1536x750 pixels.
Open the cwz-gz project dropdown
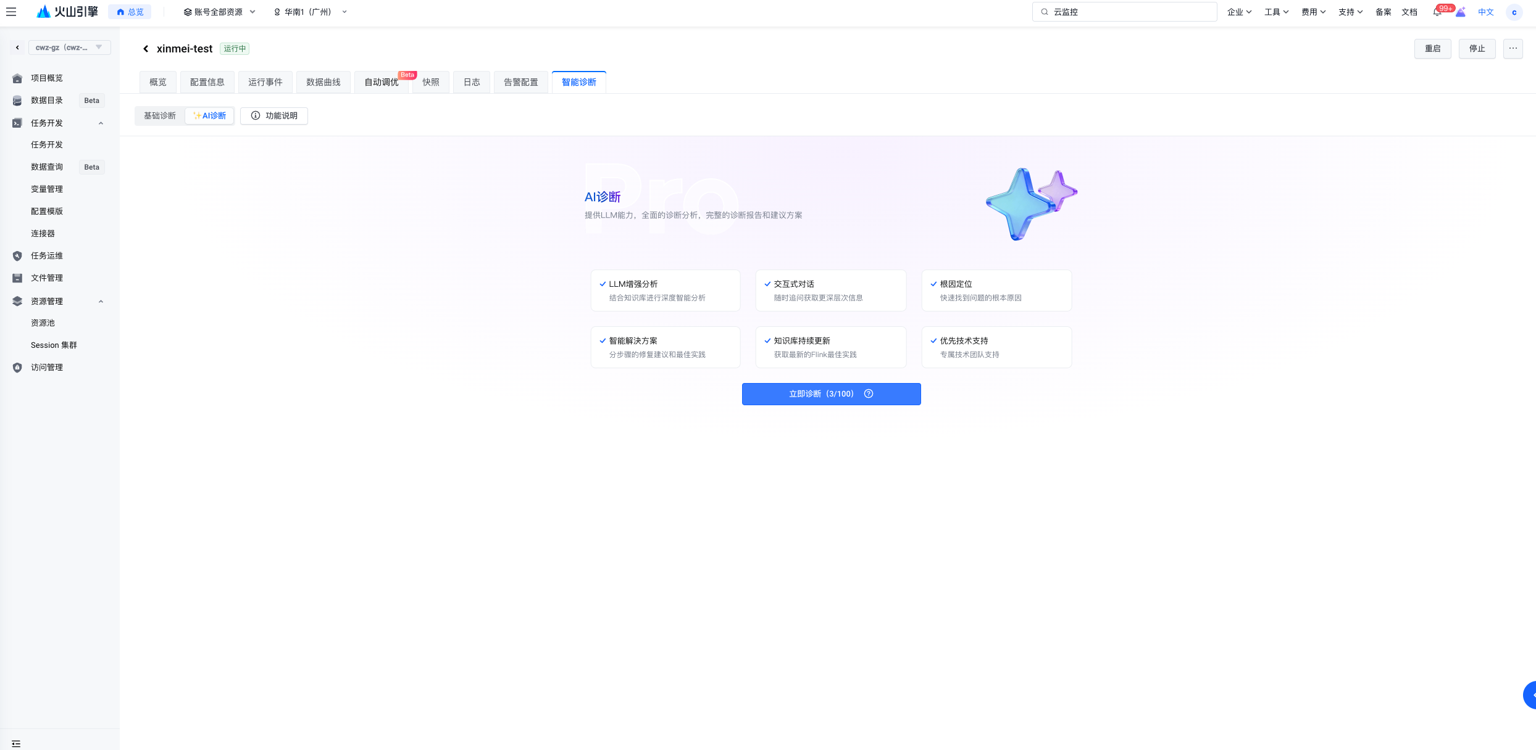tap(69, 47)
